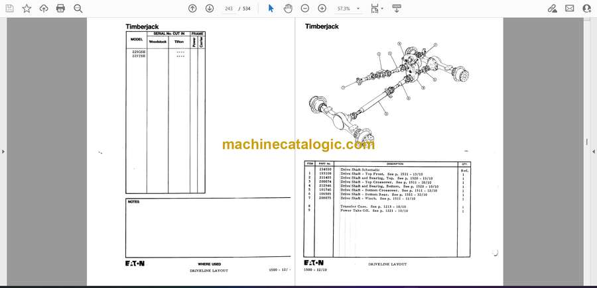Zoom out with minus button
Image resolution: width=597 pixels, height=288 pixels.
(304, 9)
